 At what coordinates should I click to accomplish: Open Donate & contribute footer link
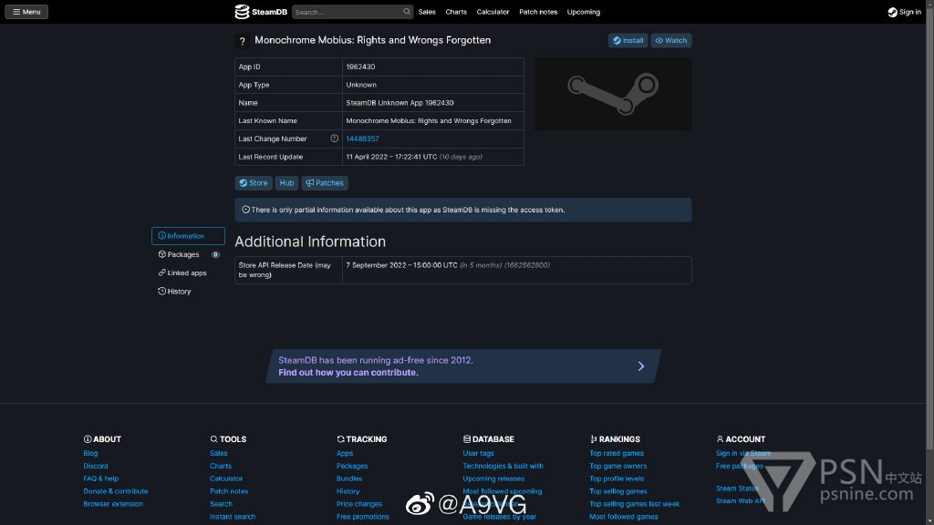(x=116, y=491)
